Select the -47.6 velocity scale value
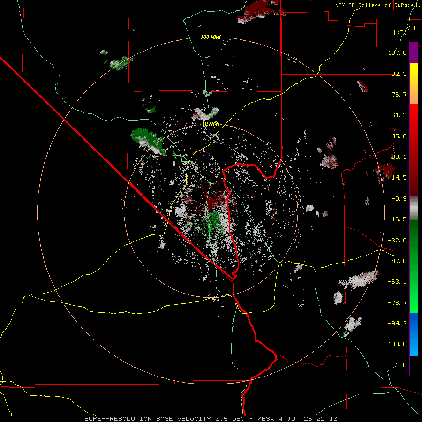Screen dimensions: 422x422 point(397,261)
